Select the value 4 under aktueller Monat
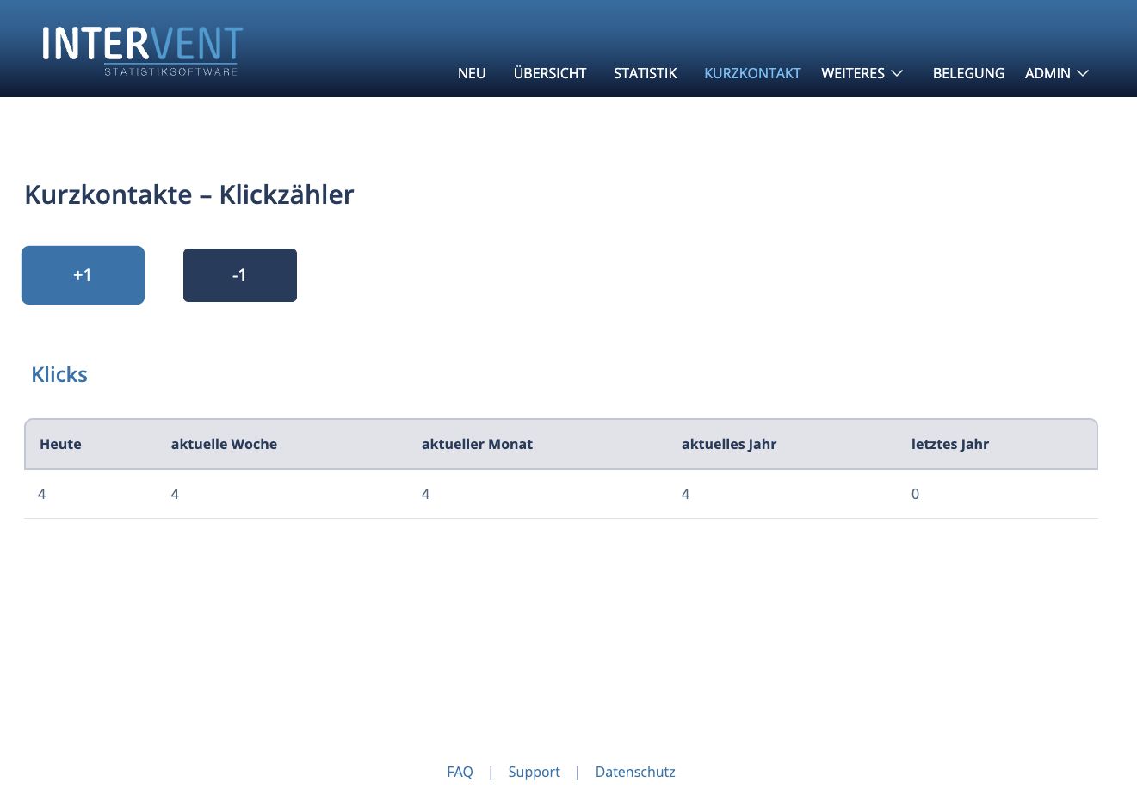 [x=425, y=494]
